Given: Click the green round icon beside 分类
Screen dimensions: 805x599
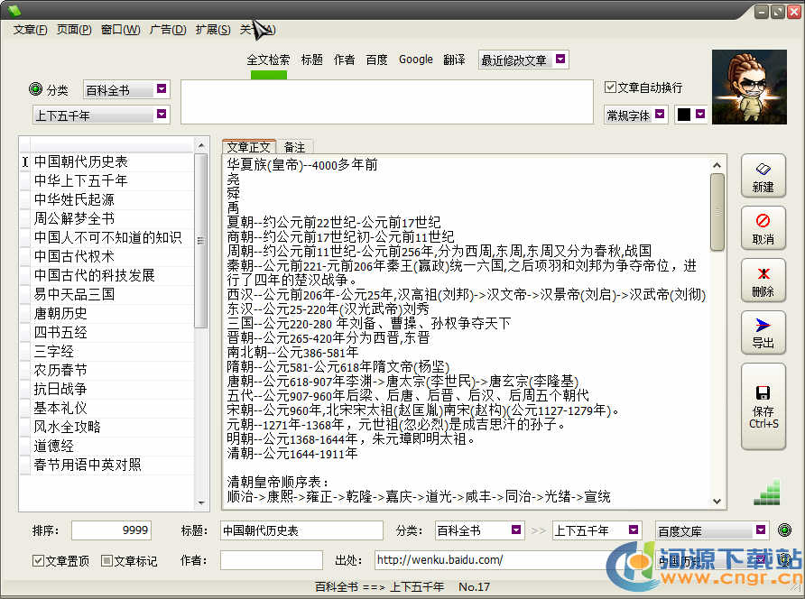Looking at the screenshot, I should 36,89.
